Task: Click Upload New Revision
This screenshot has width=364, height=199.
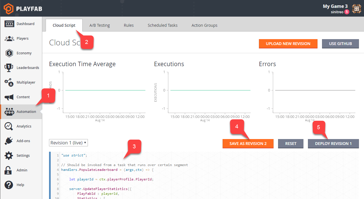Action: point(288,44)
